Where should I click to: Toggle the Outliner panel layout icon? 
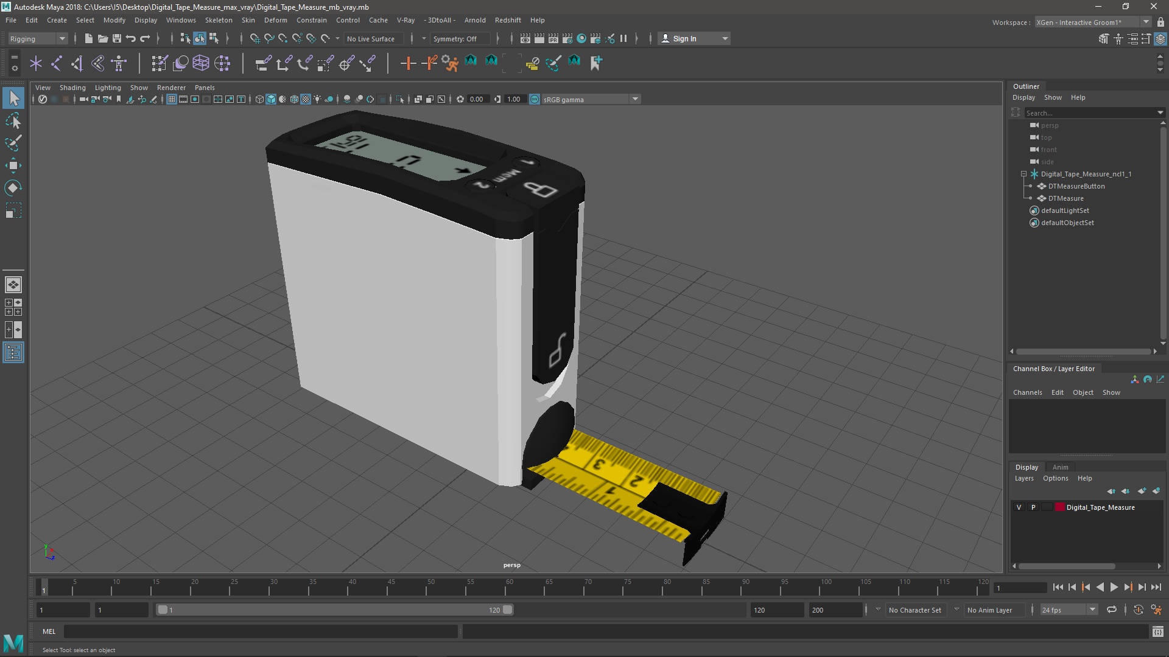(x=13, y=352)
